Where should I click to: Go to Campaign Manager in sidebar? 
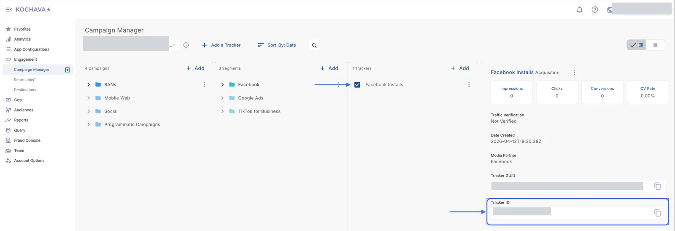point(32,70)
